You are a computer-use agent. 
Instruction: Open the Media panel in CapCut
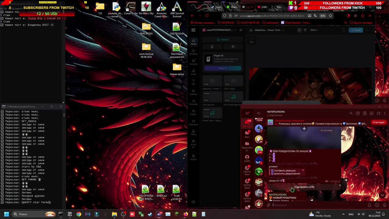[x=193, y=42]
